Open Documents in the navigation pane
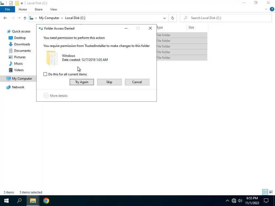This screenshot has height=206, width=275. click(20, 51)
